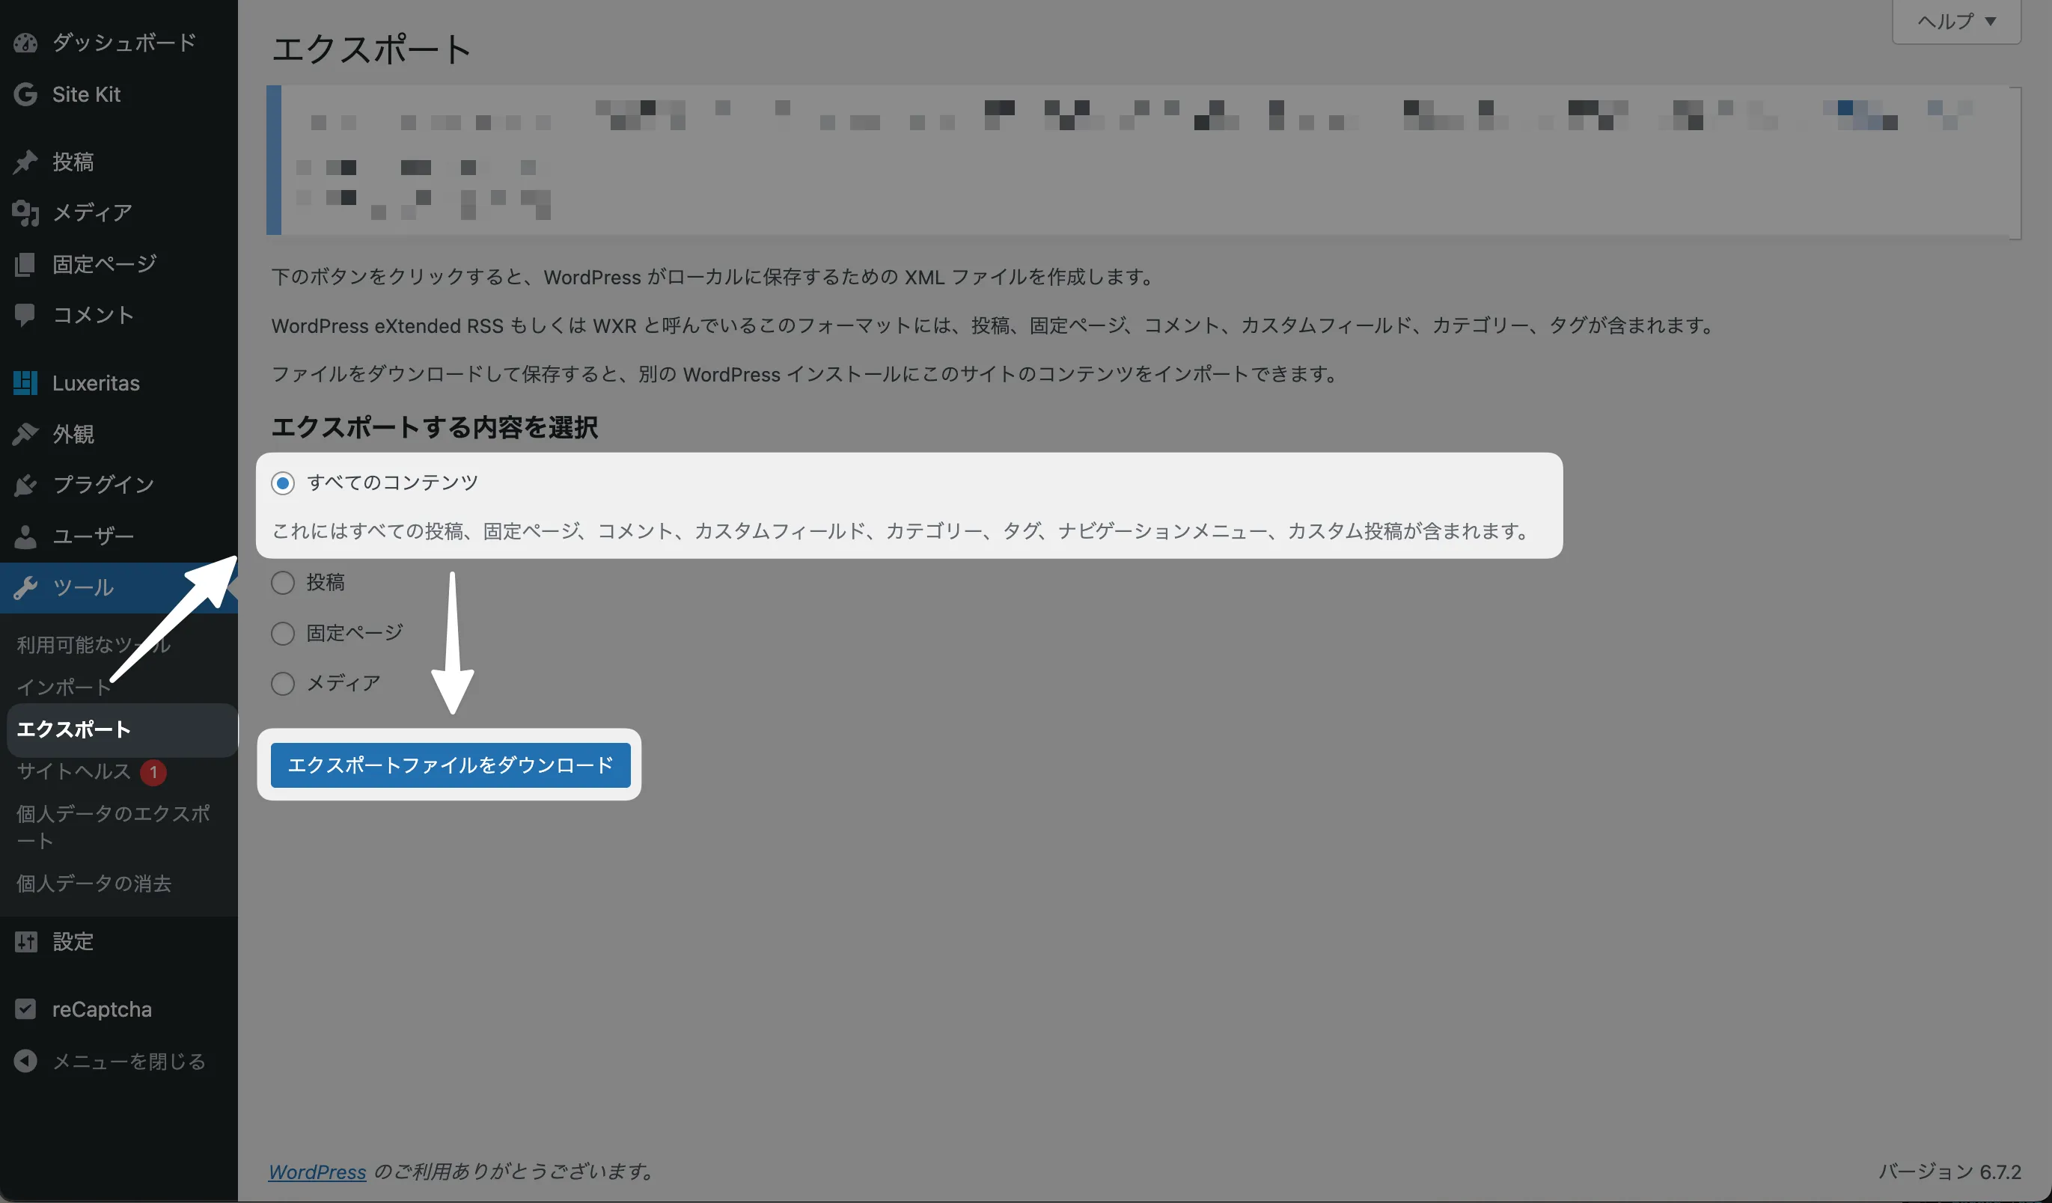The width and height of the screenshot is (2052, 1203).
Task: Click the Dashboard gauge icon in sidebar
Action: pyautogui.click(x=25, y=43)
